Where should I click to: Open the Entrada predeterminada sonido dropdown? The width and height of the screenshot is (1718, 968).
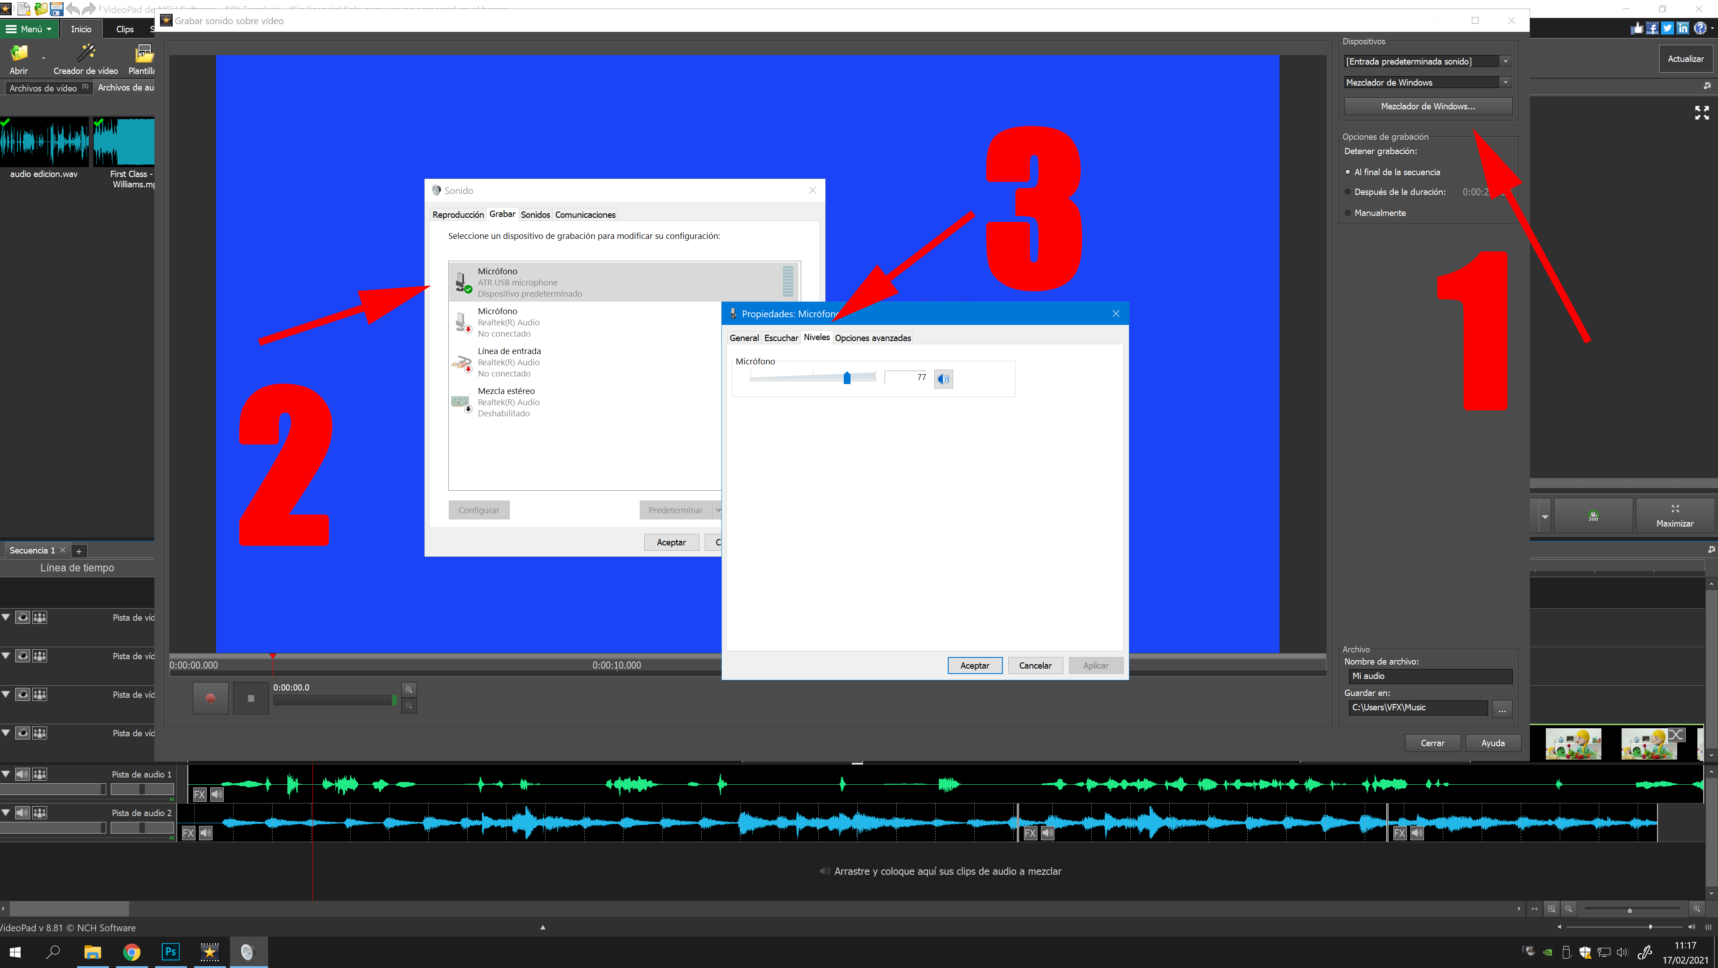[1505, 61]
